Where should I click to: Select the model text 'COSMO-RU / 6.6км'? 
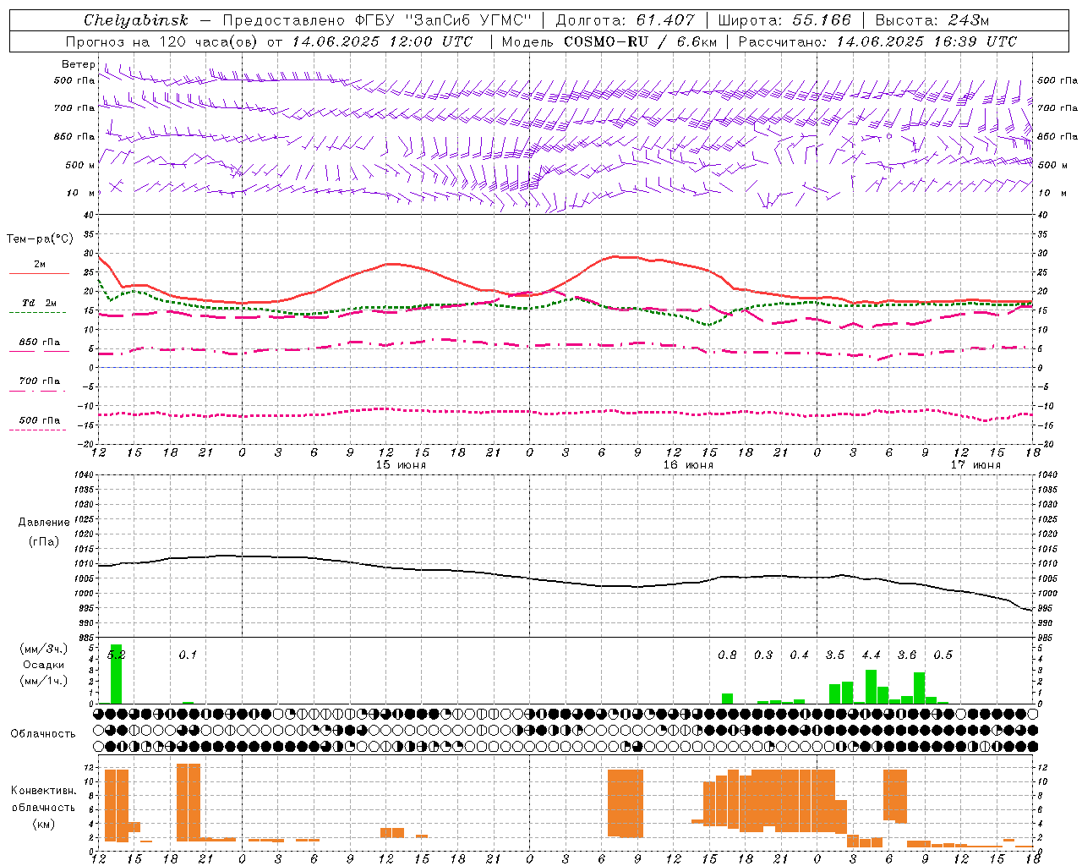pyautogui.click(x=641, y=41)
